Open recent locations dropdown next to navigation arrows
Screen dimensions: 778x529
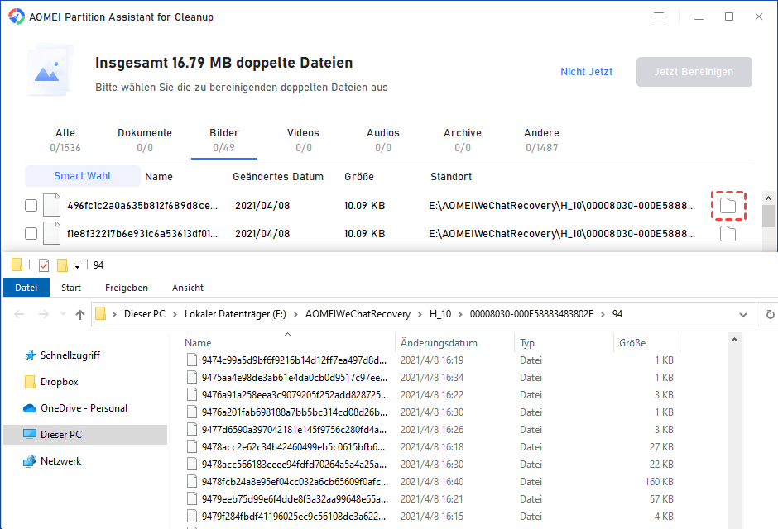tap(63, 314)
